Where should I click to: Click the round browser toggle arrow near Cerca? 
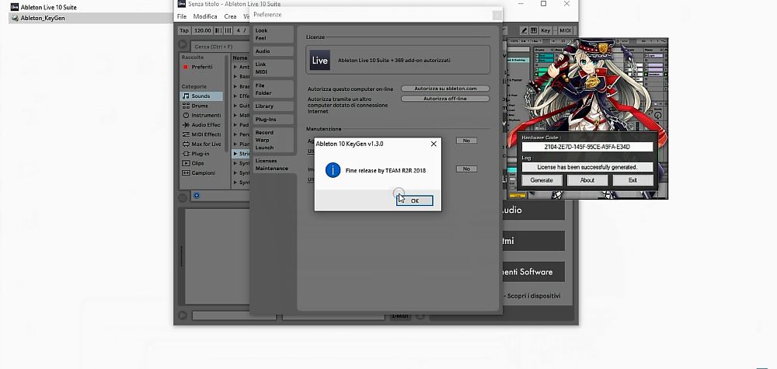183,46
